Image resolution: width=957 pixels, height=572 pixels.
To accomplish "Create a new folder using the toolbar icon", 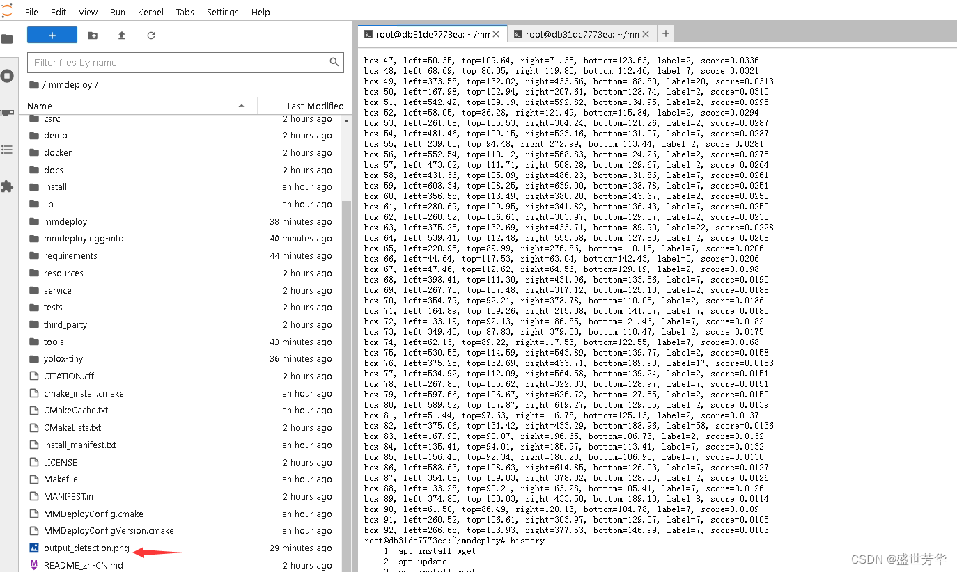I will click(x=92, y=35).
